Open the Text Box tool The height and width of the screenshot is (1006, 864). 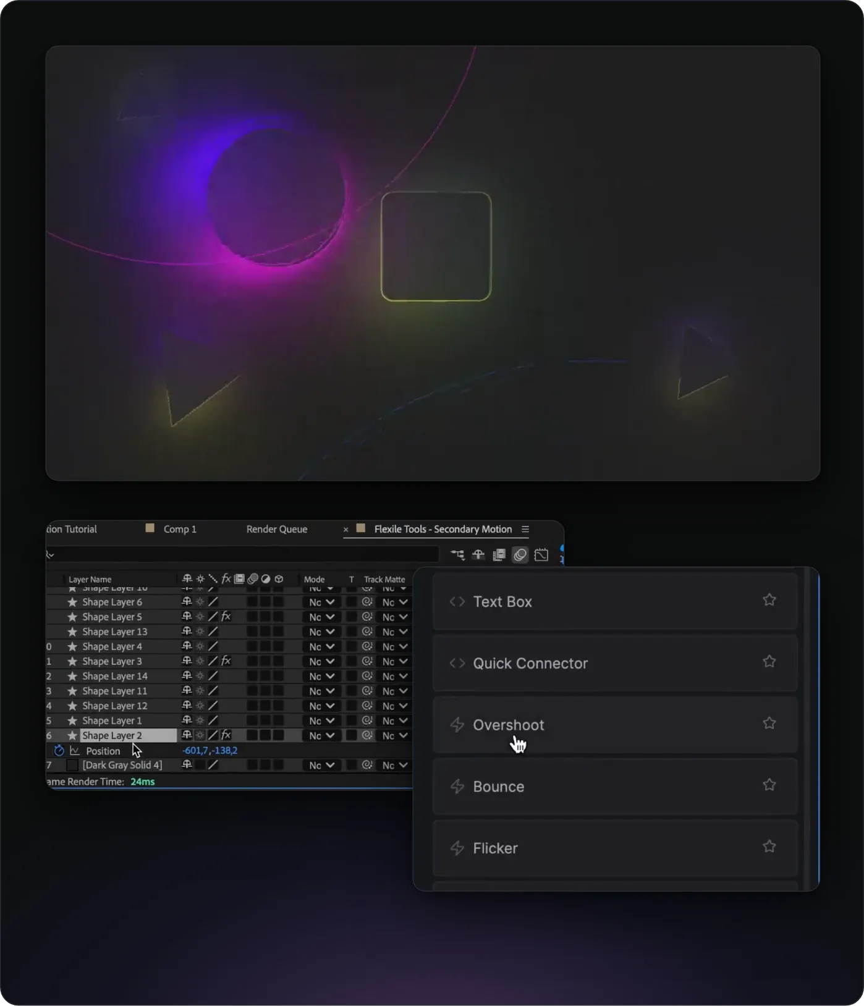click(615, 601)
